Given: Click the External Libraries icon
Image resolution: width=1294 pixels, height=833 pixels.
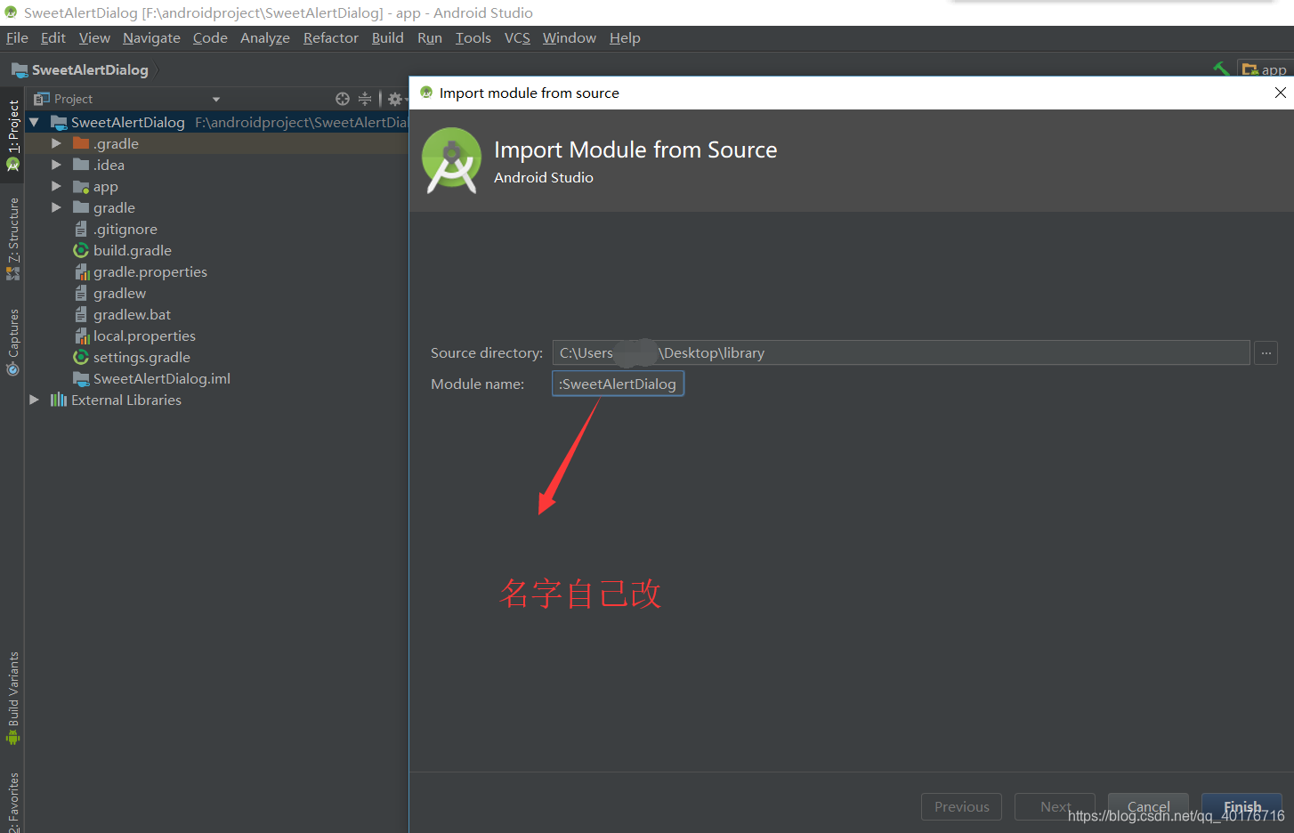Looking at the screenshot, I should tap(59, 400).
